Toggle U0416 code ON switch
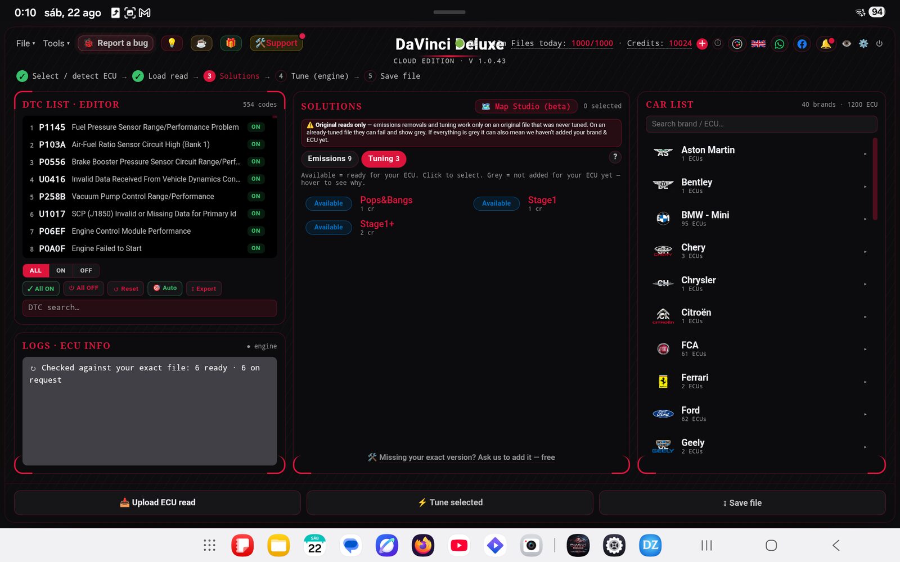Image resolution: width=900 pixels, height=562 pixels. [x=256, y=179]
